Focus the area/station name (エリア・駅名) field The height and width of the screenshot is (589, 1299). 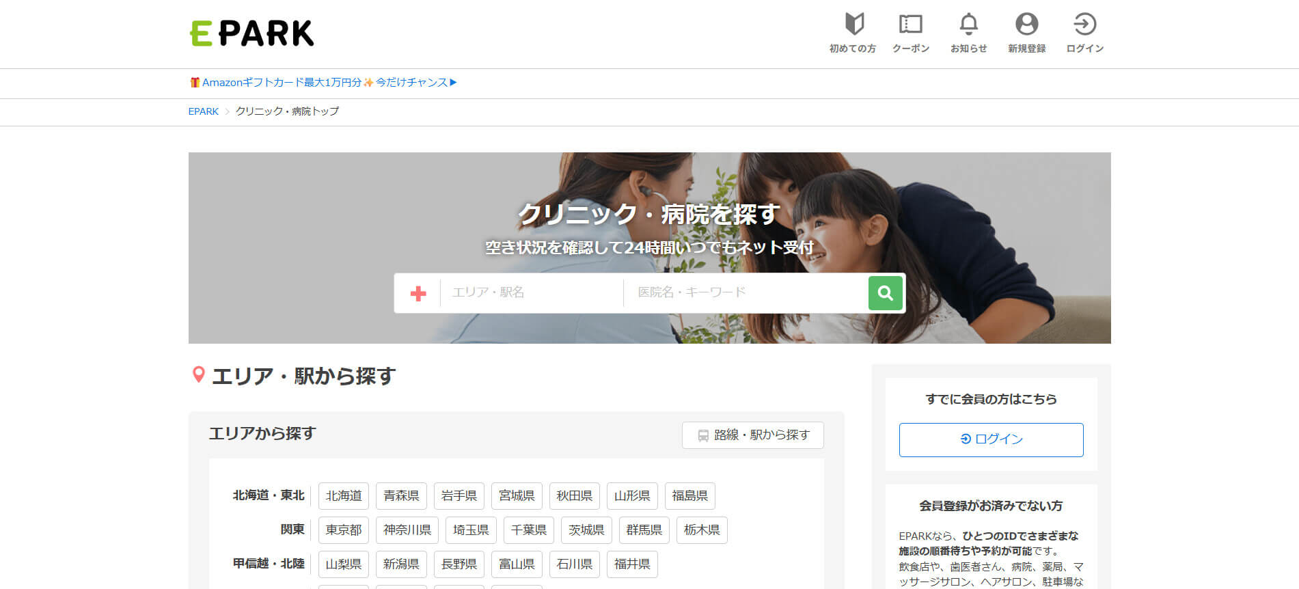click(x=530, y=292)
